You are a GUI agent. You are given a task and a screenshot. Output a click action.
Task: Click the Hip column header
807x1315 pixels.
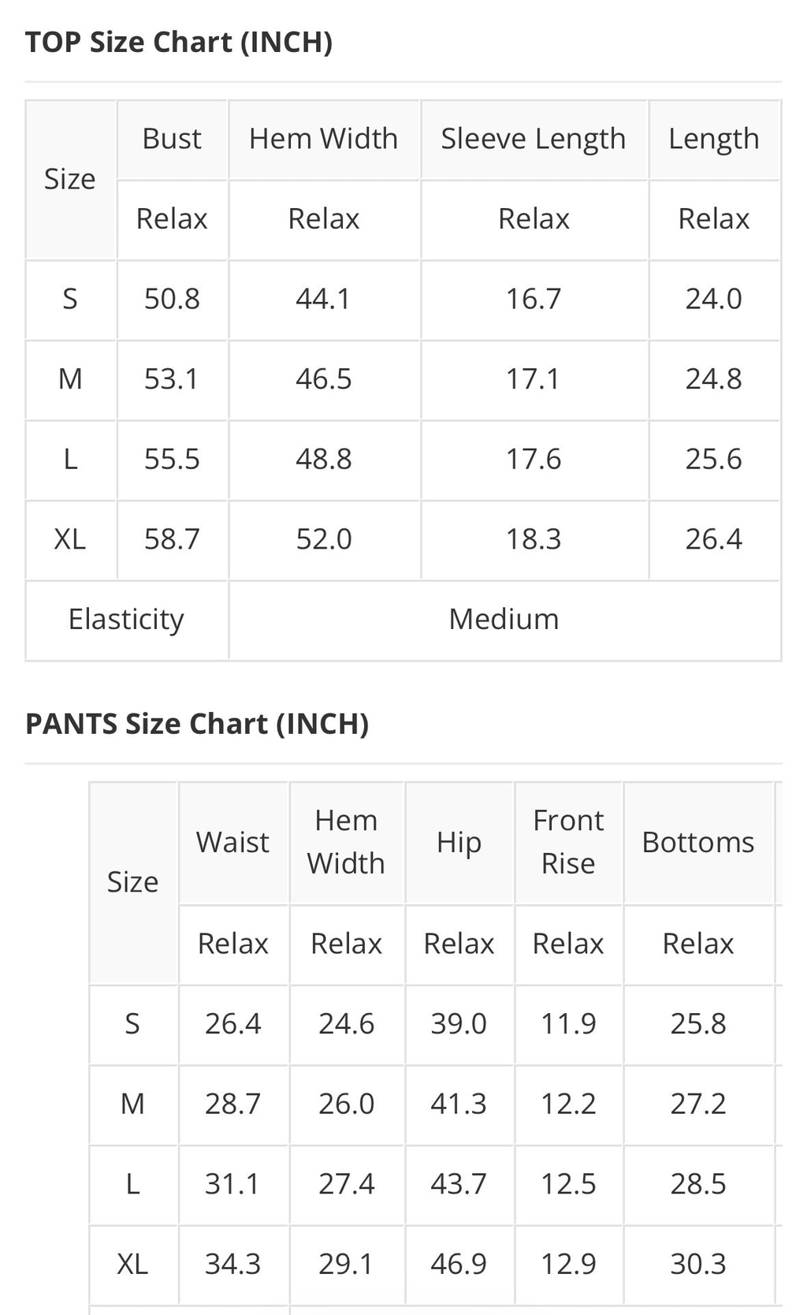tap(459, 843)
